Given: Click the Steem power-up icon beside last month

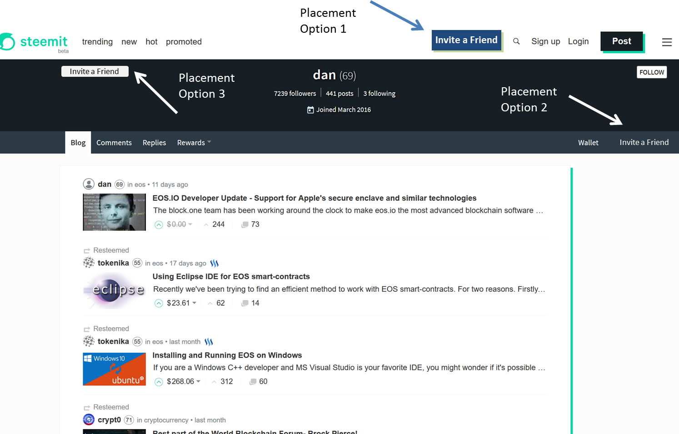Looking at the screenshot, I should point(209,342).
